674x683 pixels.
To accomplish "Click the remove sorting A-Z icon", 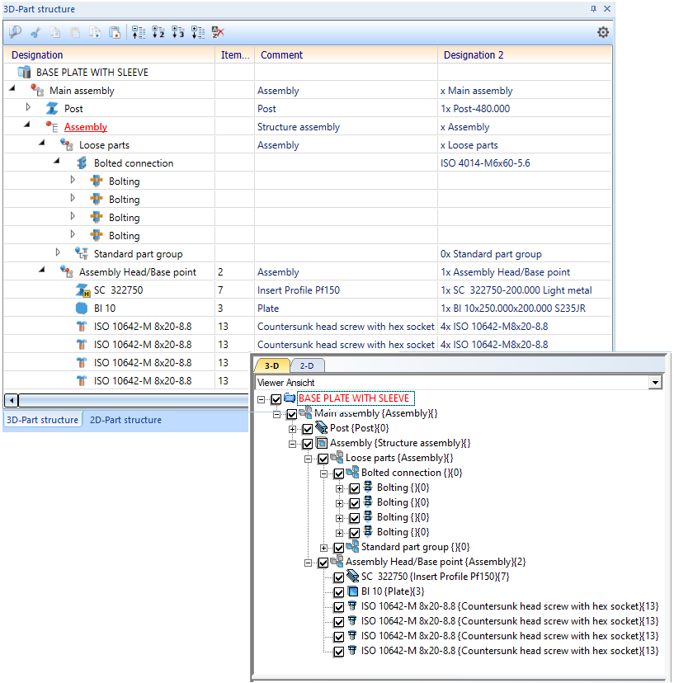I will (x=217, y=33).
